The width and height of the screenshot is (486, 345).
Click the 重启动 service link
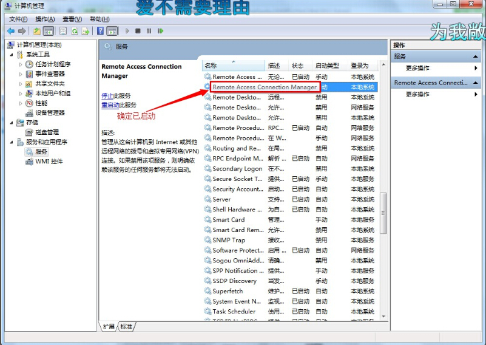(110, 105)
